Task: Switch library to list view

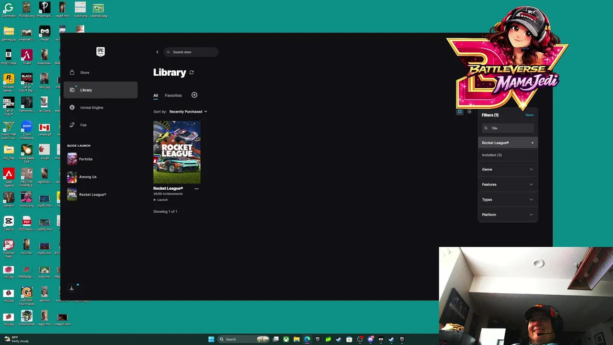Action: pyautogui.click(x=469, y=112)
